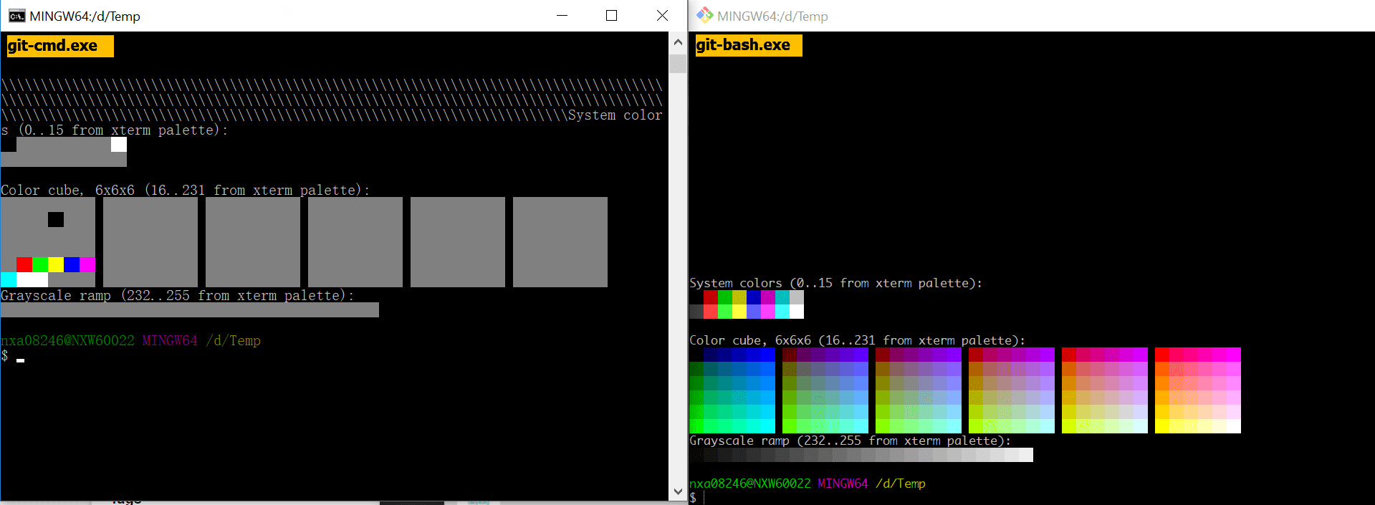The image size is (1375, 505).
Task: Click bright green system color in git-bash
Action: (x=725, y=312)
